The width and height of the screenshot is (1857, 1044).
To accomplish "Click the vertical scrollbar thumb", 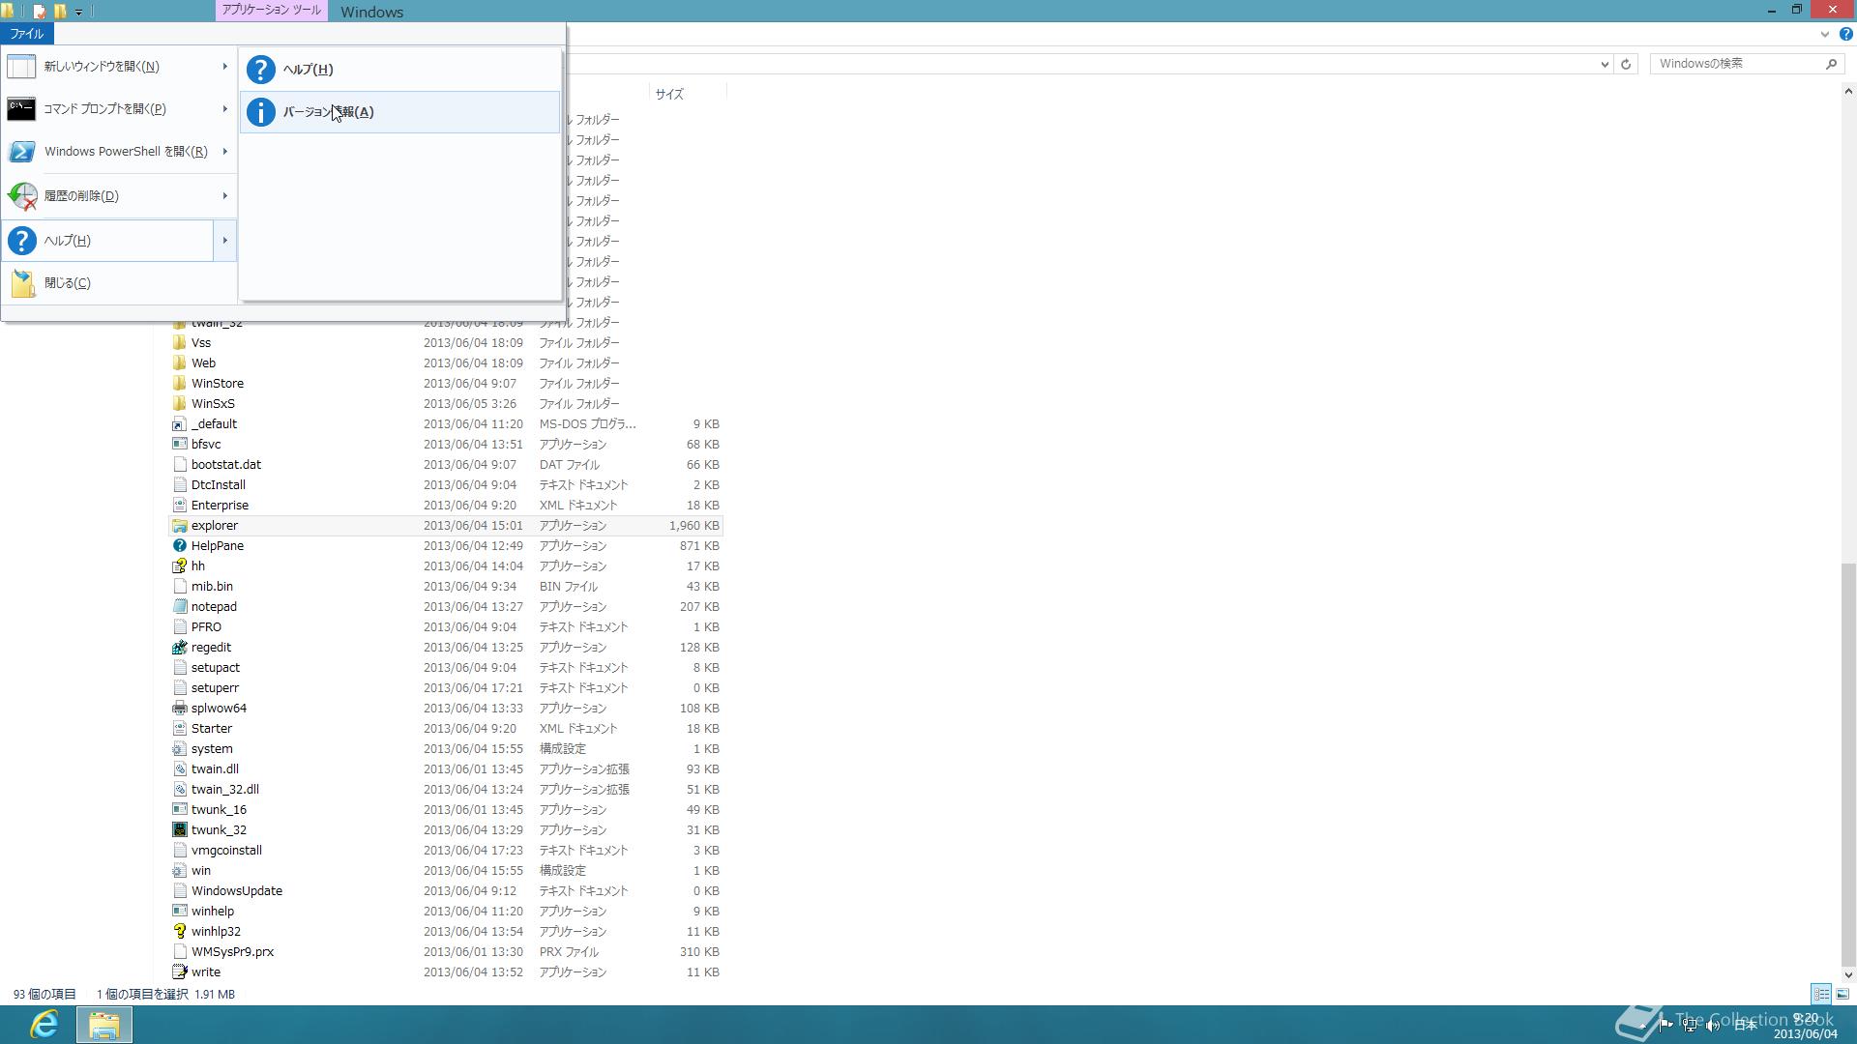I will tap(1848, 765).
